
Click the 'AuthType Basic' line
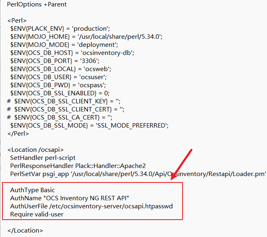[33, 190]
